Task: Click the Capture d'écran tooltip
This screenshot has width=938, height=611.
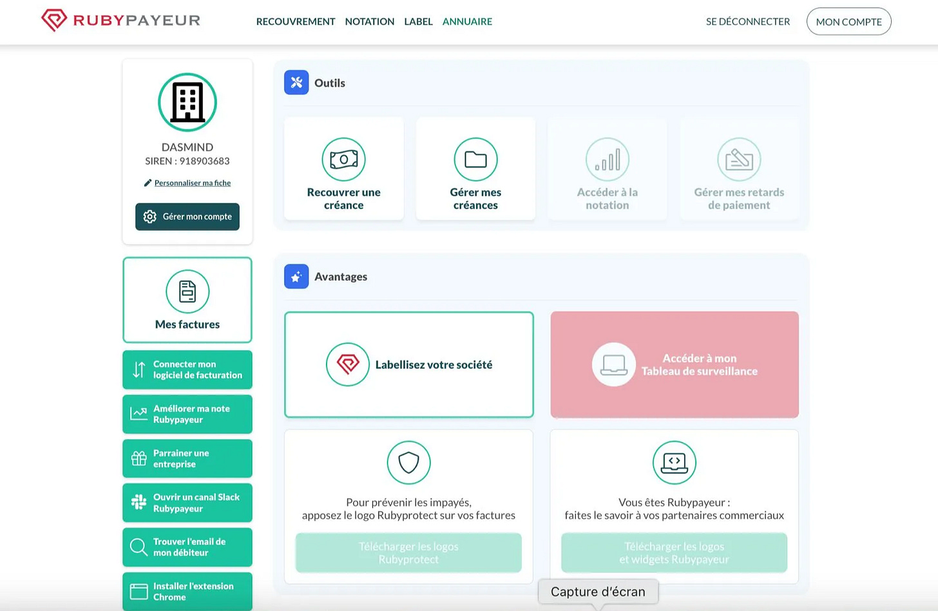Action: 598,592
